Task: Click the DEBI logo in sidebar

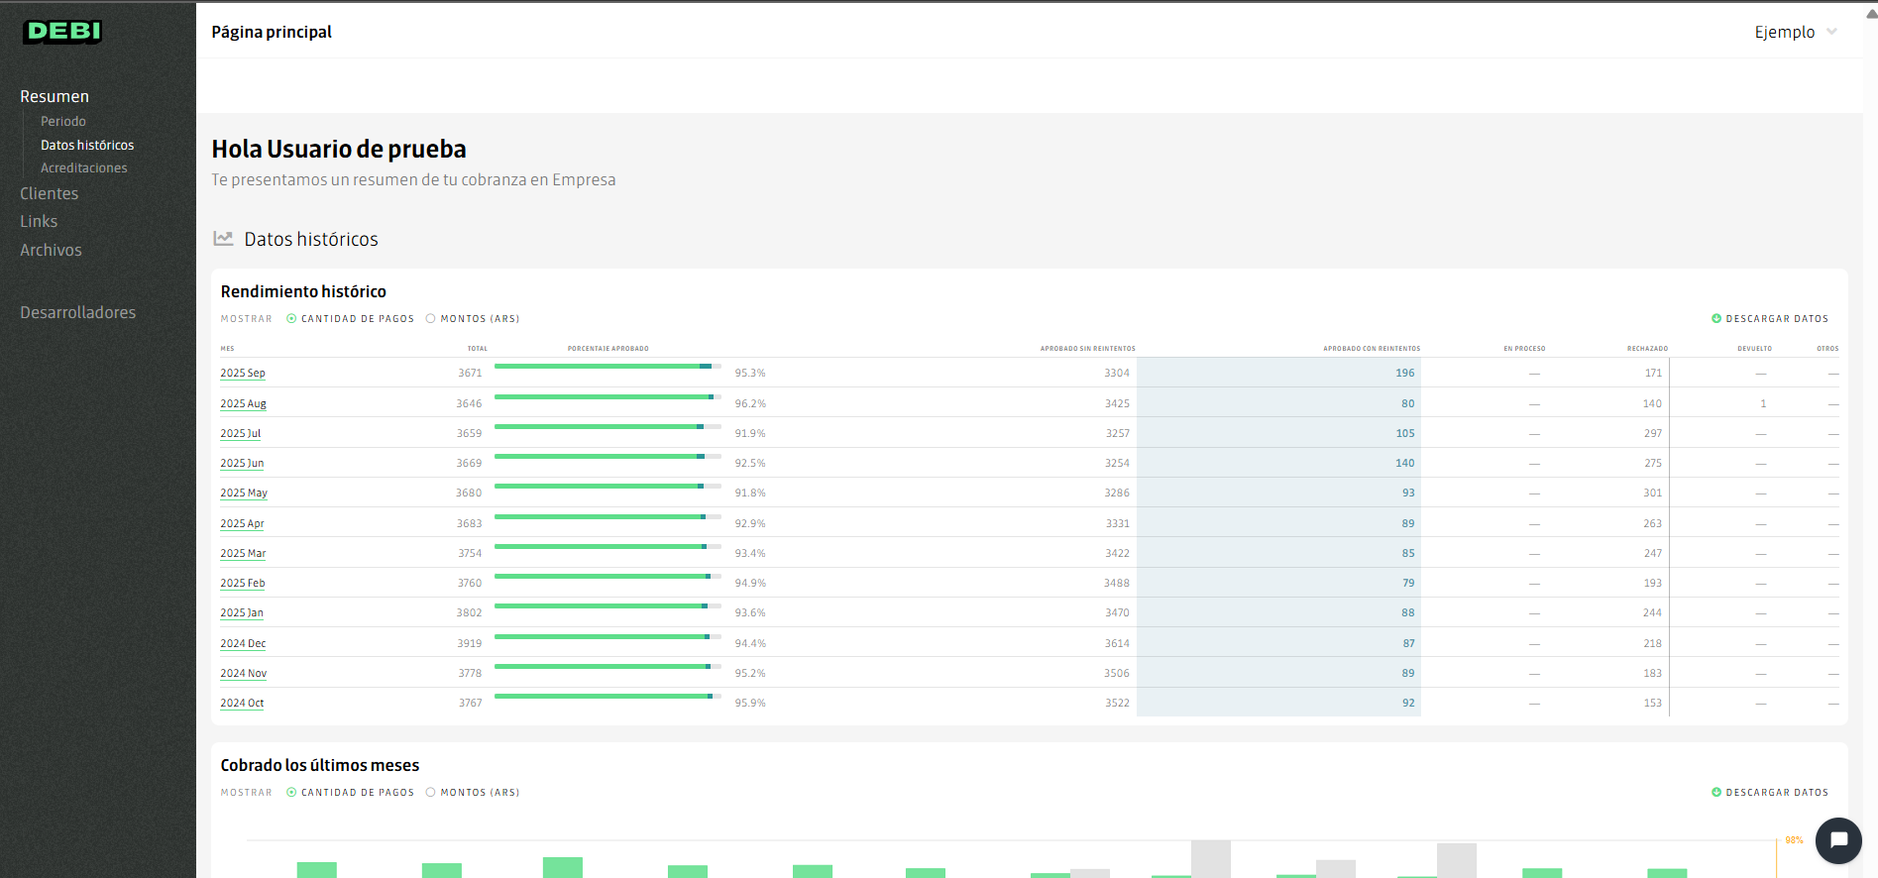Action: click(x=63, y=32)
